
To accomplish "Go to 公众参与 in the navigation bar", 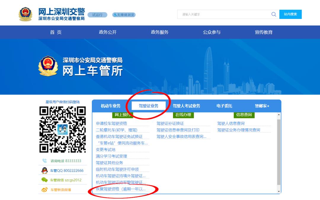I will (x=212, y=32).
